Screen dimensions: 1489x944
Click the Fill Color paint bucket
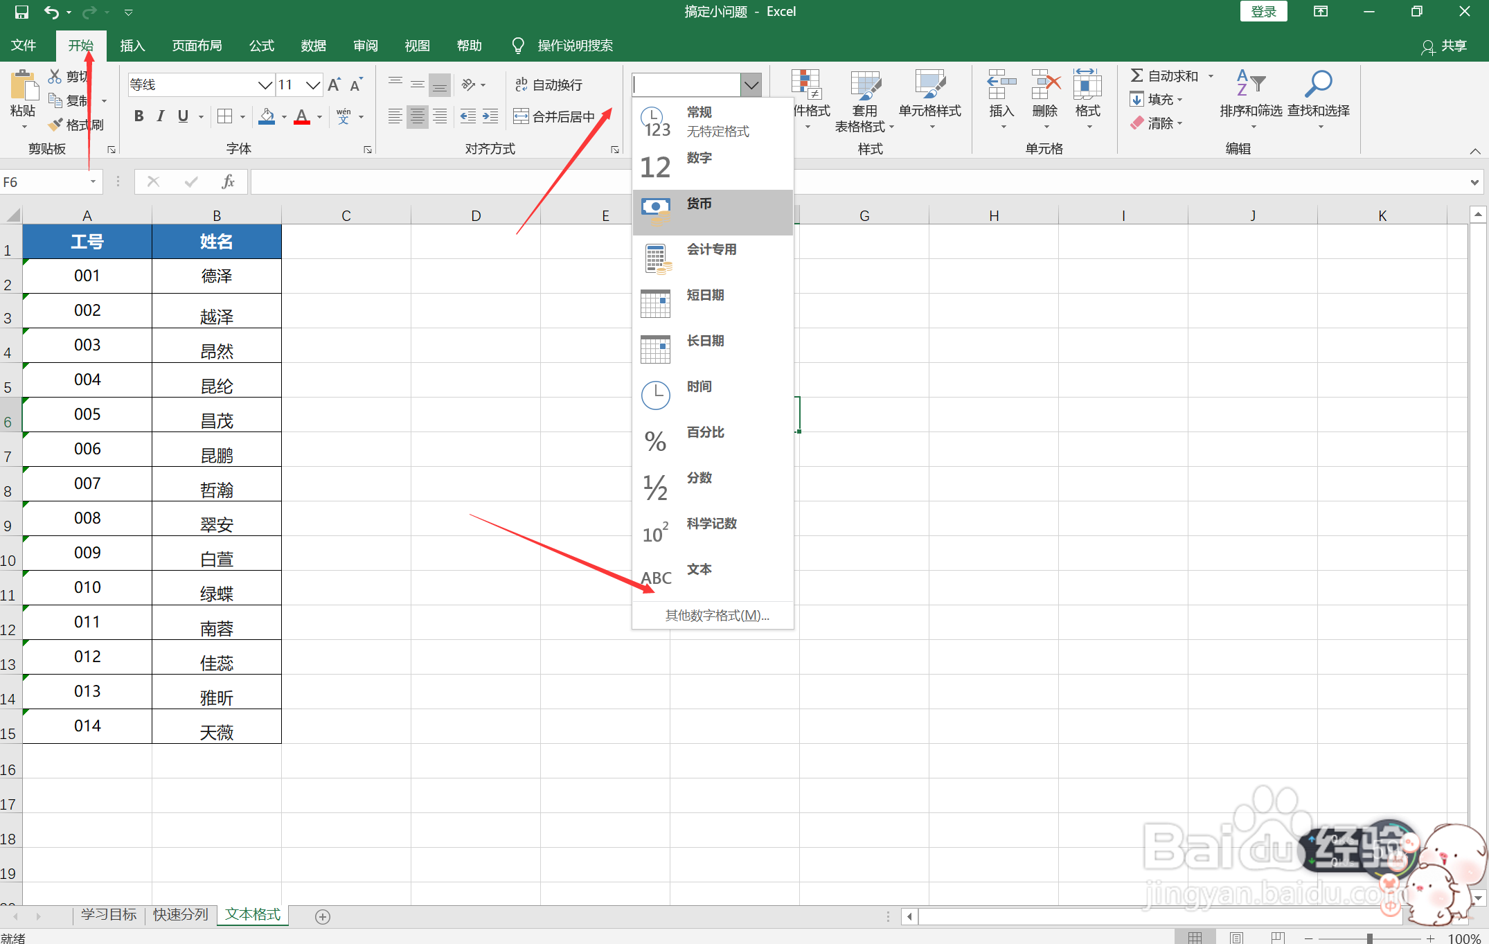coord(267,116)
